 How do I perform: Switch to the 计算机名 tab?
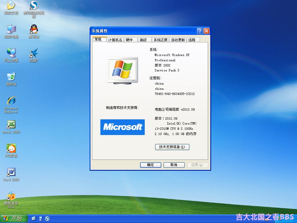click(115, 40)
